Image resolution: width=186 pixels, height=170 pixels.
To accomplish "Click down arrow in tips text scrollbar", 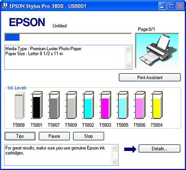I will tap(114, 162).
